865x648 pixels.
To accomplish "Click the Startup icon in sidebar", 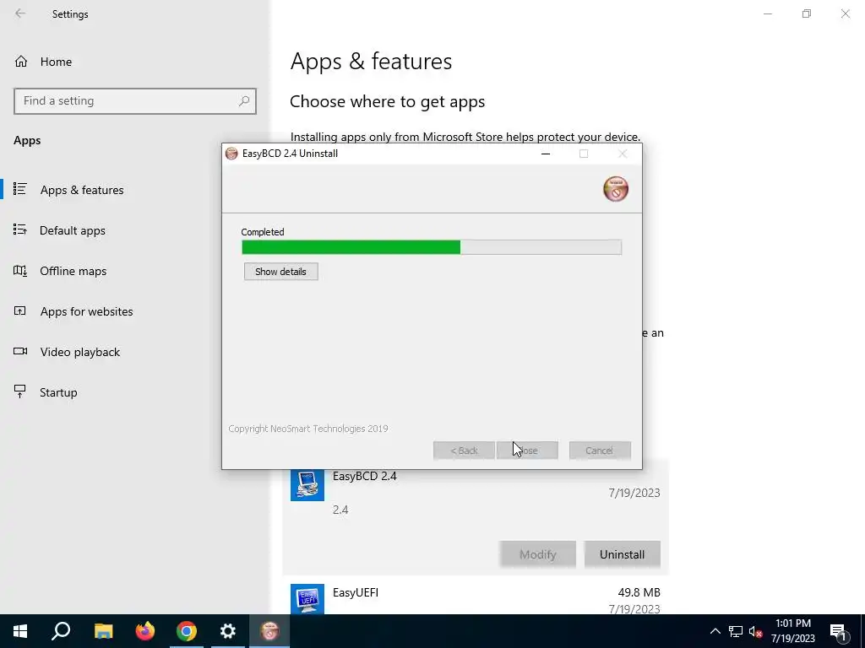I will 20,391.
